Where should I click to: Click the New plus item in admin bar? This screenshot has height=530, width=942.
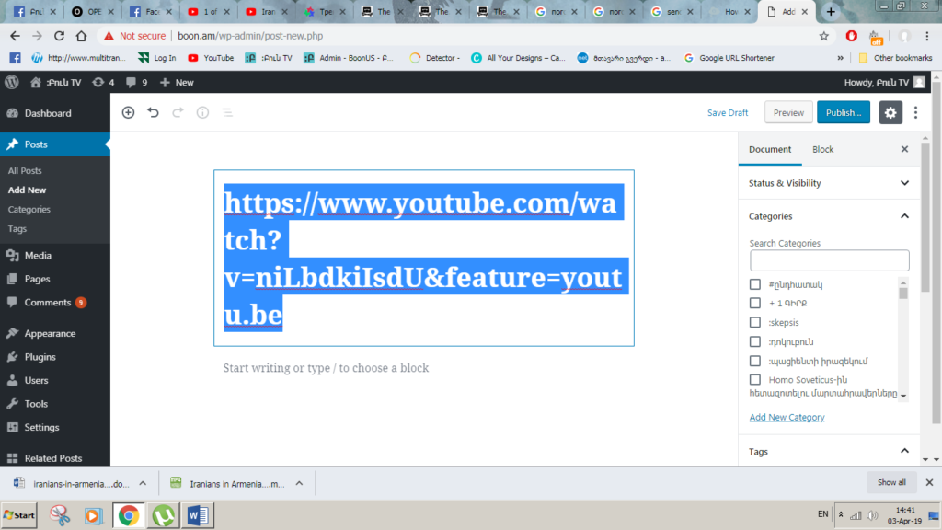coord(177,82)
